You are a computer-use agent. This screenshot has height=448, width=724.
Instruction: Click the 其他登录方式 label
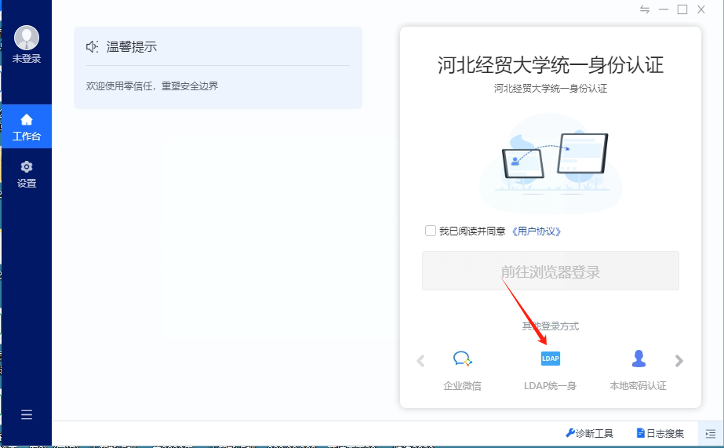coord(551,326)
